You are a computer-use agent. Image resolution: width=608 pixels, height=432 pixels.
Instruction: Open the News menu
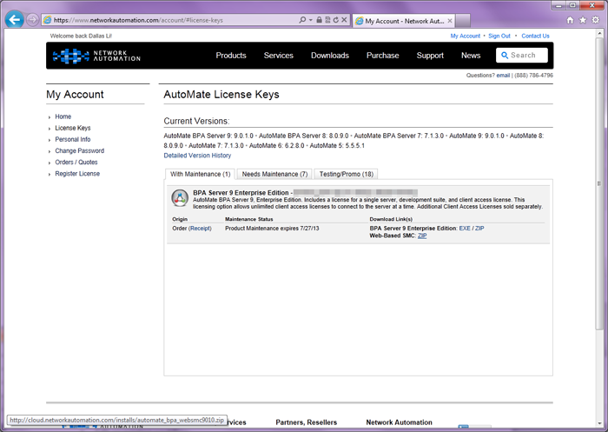tap(471, 56)
